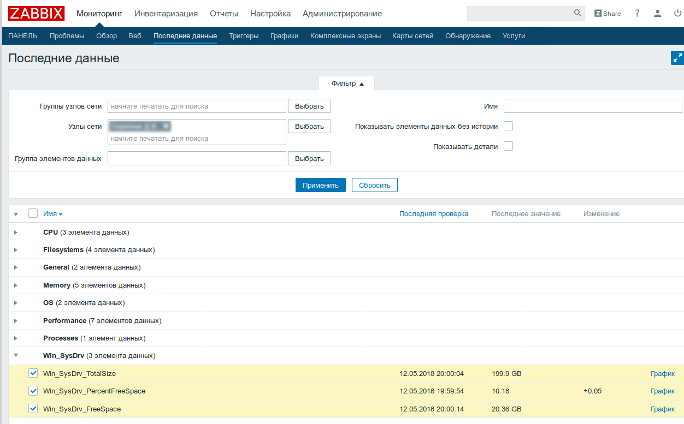Screen dimensions: 684x424
Task: Toggle fullscreen mode icon
Action: pos(677,58)
